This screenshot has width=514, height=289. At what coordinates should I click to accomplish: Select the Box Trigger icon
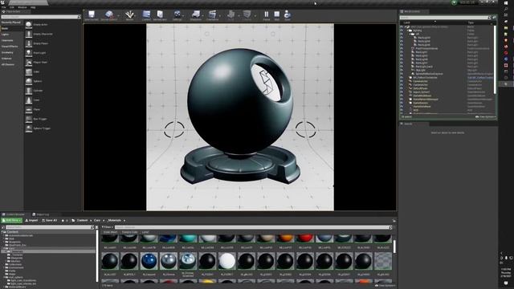[29, 119]
